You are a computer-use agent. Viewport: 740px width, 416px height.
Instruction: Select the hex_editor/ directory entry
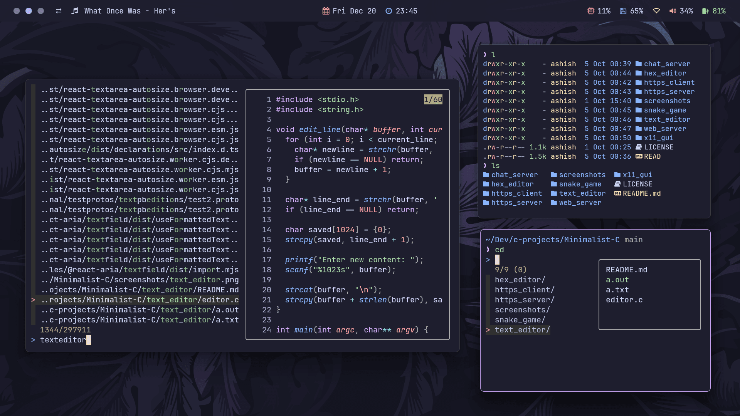tap(520, 280)
